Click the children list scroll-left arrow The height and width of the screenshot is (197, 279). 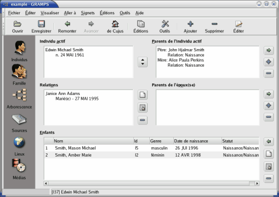(46, 183)
